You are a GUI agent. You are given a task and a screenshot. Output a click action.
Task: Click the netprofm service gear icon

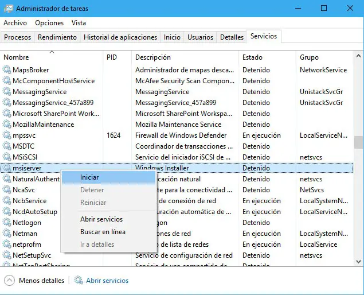coord(7,244)
